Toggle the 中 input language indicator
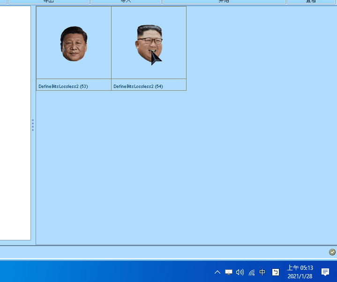 tap(262, 272)
